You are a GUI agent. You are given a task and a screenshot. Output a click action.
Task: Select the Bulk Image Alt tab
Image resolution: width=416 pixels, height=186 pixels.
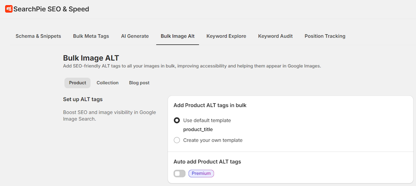click(177, 36)
